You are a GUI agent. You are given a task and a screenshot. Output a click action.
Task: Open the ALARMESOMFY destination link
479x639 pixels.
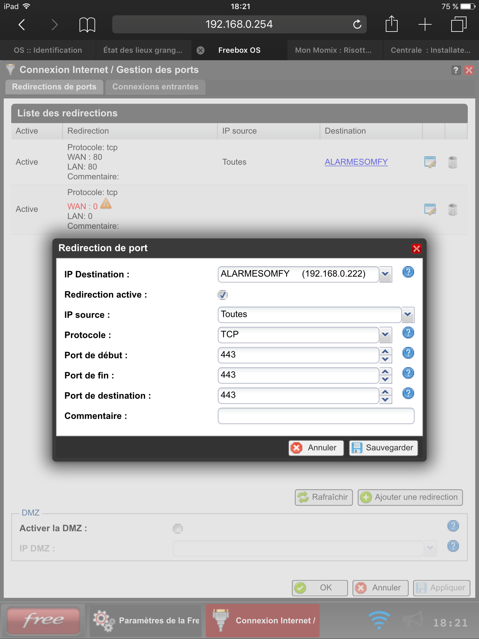click(x=356, y=162)
